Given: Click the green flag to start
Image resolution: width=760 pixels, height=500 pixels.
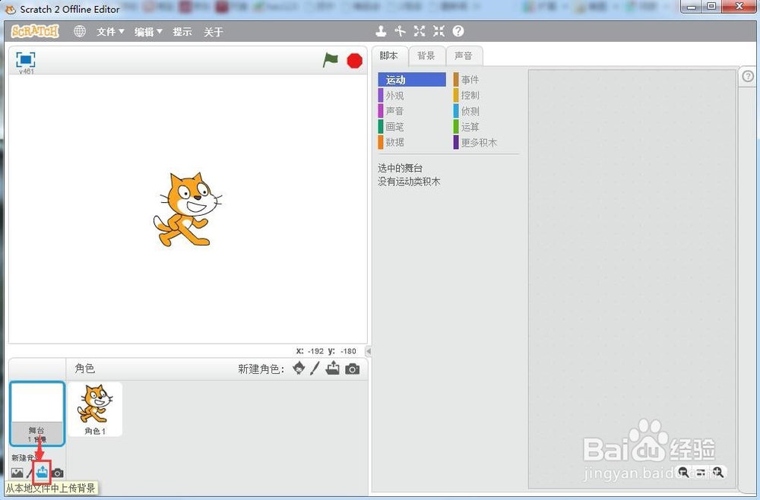Looking at the screenshot, I should tap(330, 61).
